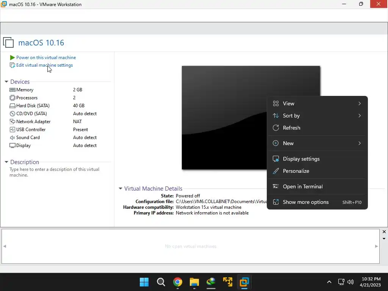Show hidden system tray icons

click(x=329, y=282)
